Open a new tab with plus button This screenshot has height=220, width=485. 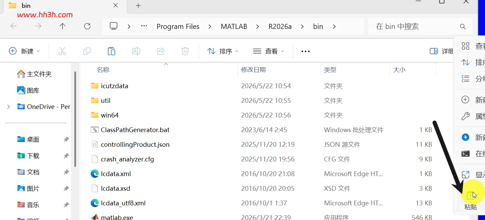(138, 5)
